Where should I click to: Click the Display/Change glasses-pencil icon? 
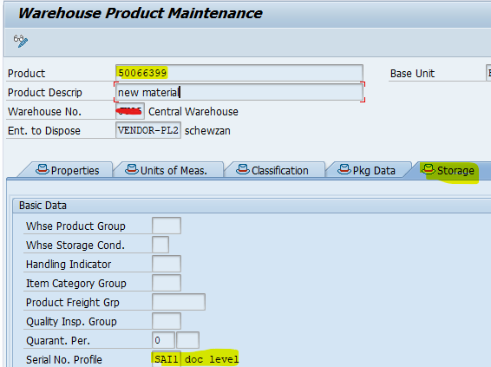21,41
